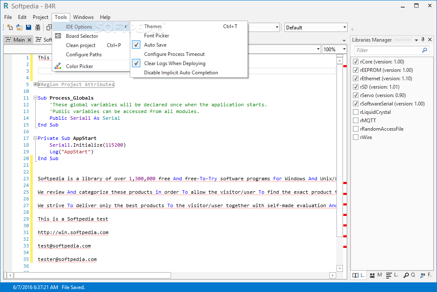Choose Configure Process Timeout

pos(189,54)
